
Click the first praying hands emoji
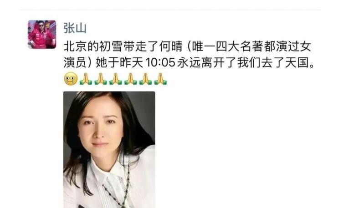point(86,79)
